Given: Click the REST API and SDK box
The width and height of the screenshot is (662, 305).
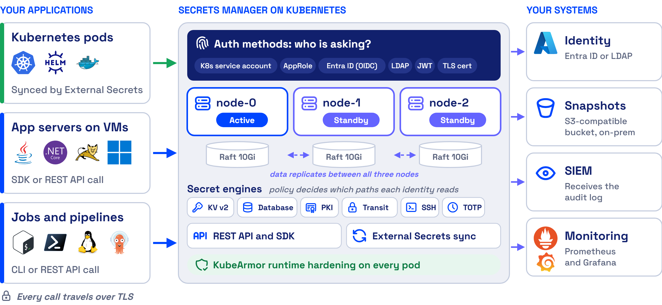Looking at the screenshot, I should pyautogui.click(x=264, y=236).
